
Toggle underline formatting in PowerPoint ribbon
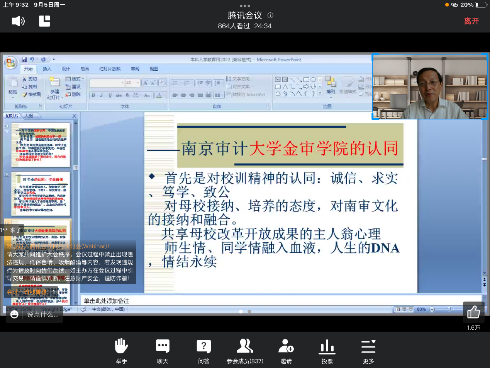pyautogui.click(x=110, y=95)
